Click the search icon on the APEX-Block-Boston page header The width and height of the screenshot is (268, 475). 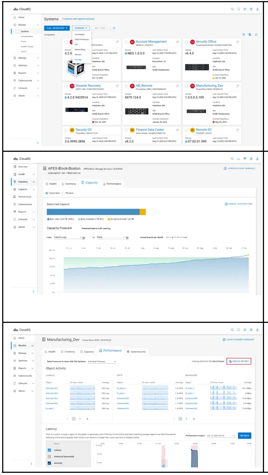point(232,159)
